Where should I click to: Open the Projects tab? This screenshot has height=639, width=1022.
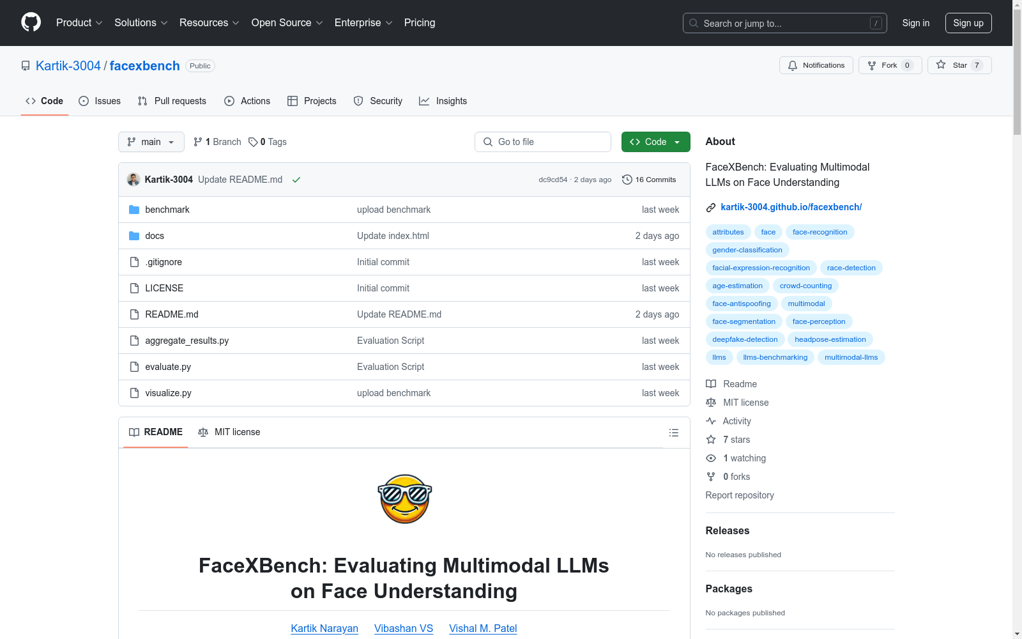(312, 101)
